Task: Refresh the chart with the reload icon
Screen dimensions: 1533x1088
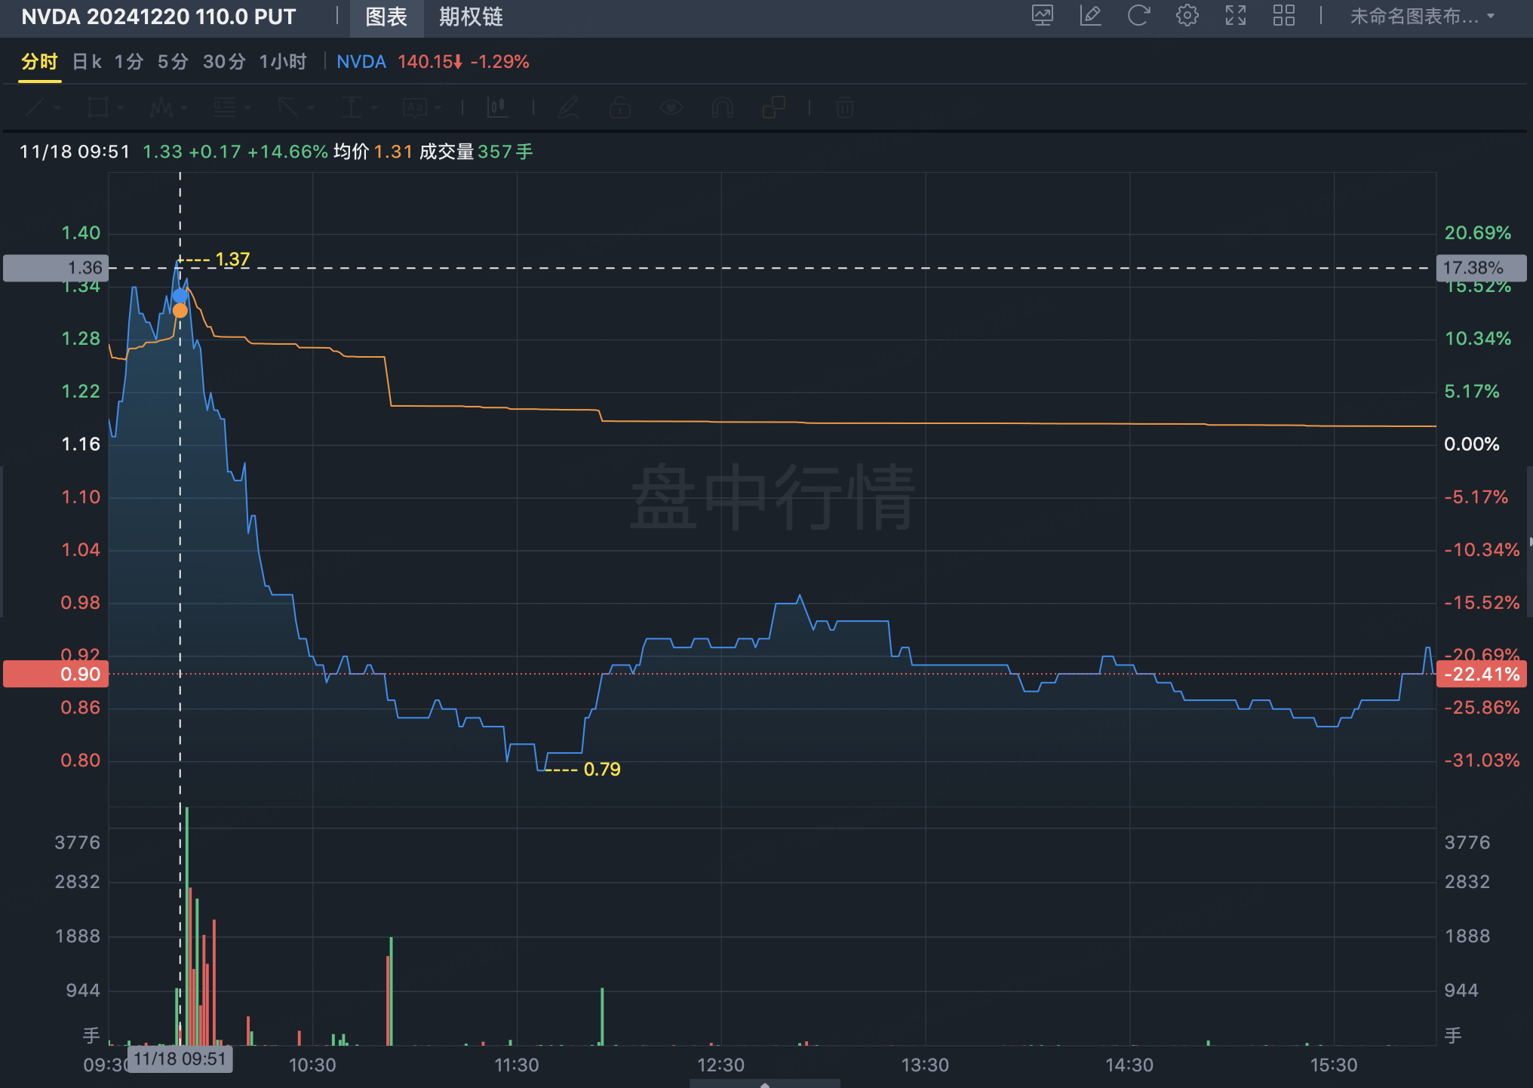Action: click(1138, 16)
